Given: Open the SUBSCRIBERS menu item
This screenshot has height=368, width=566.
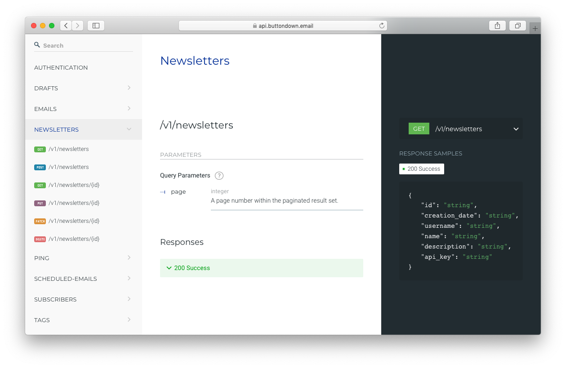Looking at the screenshot, I should (x=84, y=299).
